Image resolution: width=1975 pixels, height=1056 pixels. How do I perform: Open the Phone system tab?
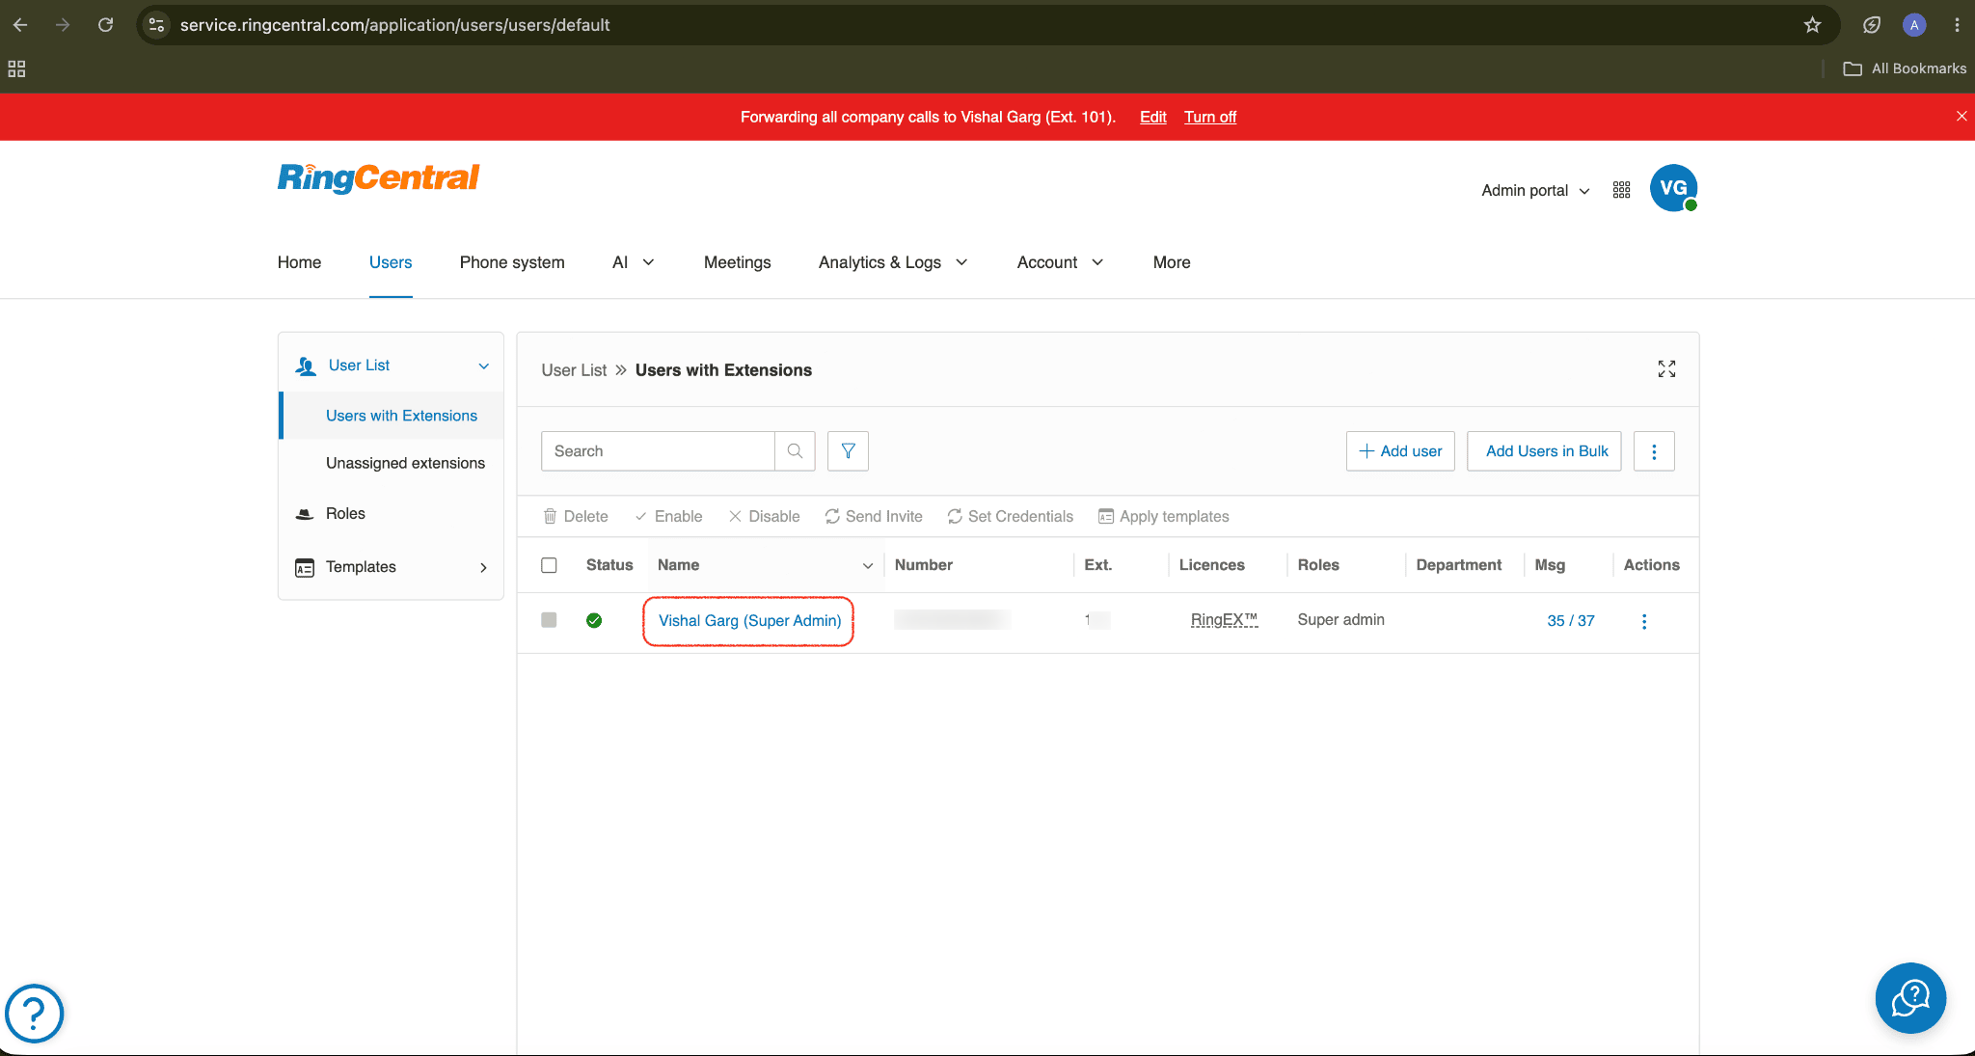pos(512,262)
